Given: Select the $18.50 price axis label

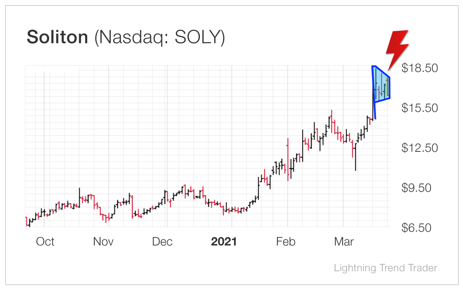Looking at the screenshot, I should click(420, 68).
